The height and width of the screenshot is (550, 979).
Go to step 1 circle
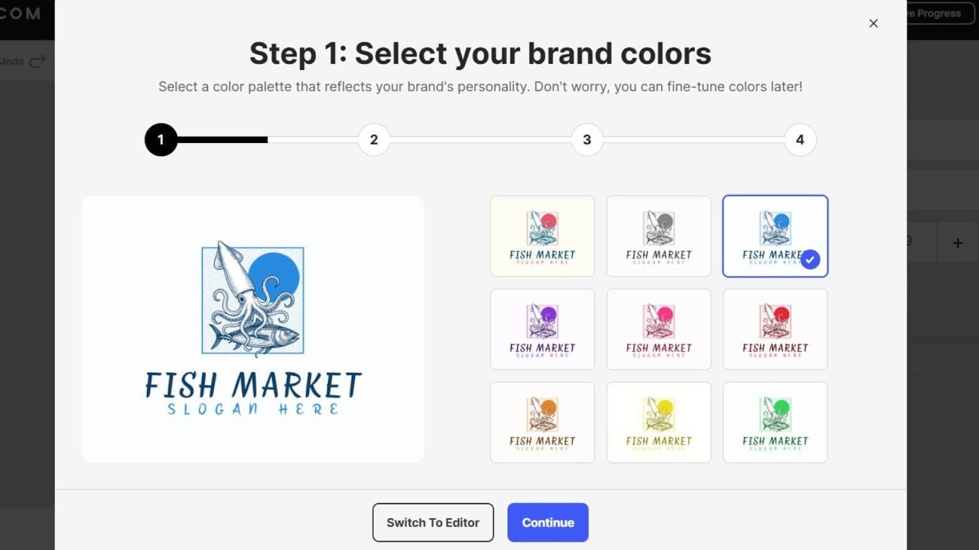pyautogui.click(x=161, y=140)
